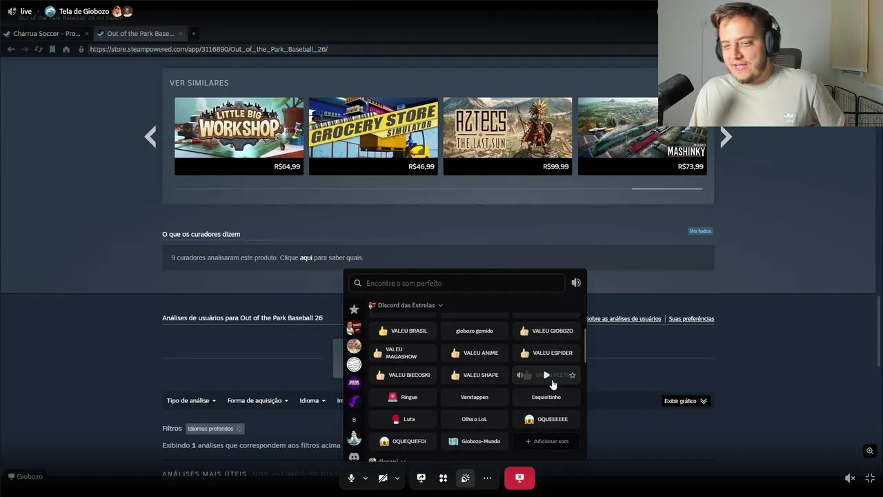Click the soundboard search field
The height and width of the screenshot is (497, 883).
click(457, 283)
